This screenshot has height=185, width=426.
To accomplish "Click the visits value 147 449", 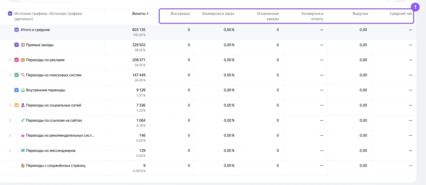I will coord(139,75).
